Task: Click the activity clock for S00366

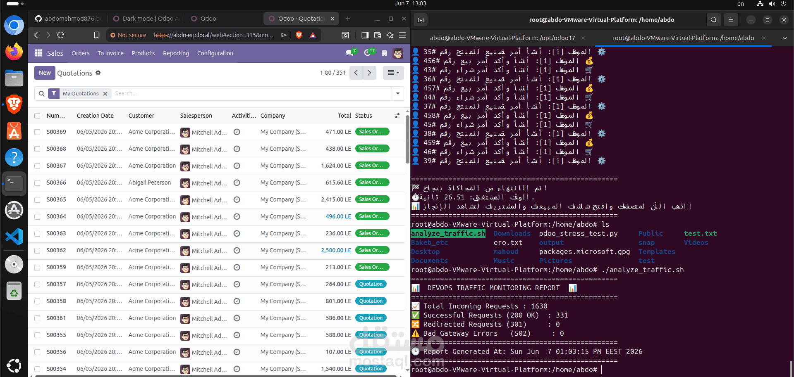Action: [x=237, y=183]
